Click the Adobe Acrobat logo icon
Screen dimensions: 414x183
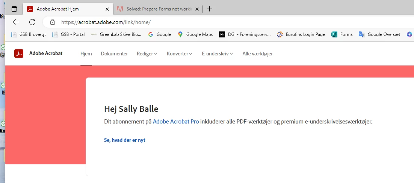(19, 54)
